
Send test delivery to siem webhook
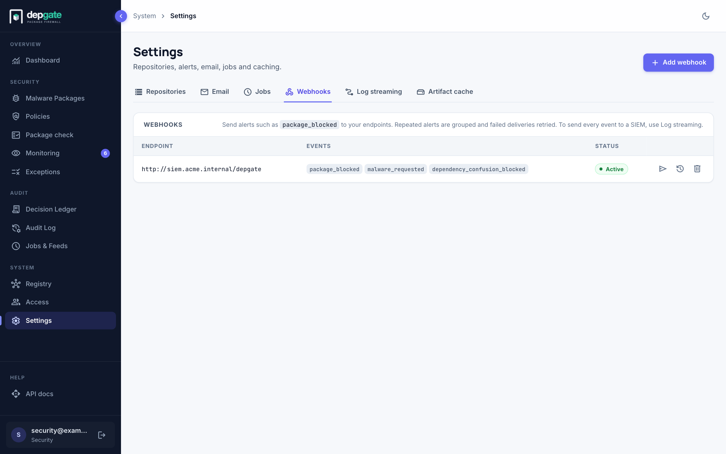662,169
